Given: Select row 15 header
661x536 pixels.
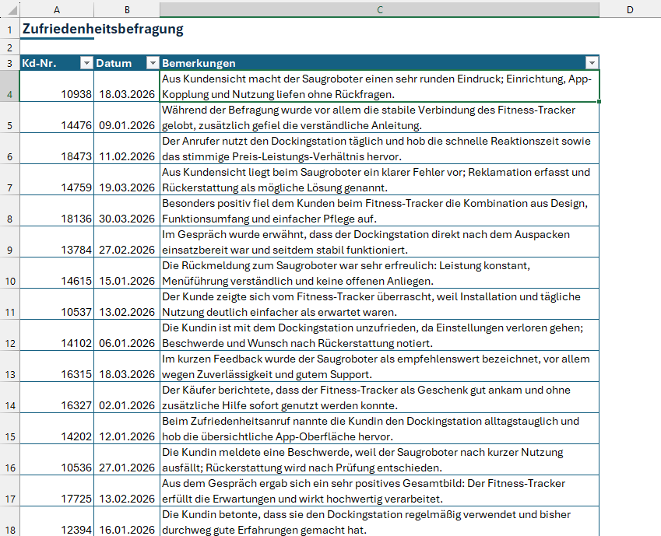Looking at the screenshot, I should (x=9, y=429).
